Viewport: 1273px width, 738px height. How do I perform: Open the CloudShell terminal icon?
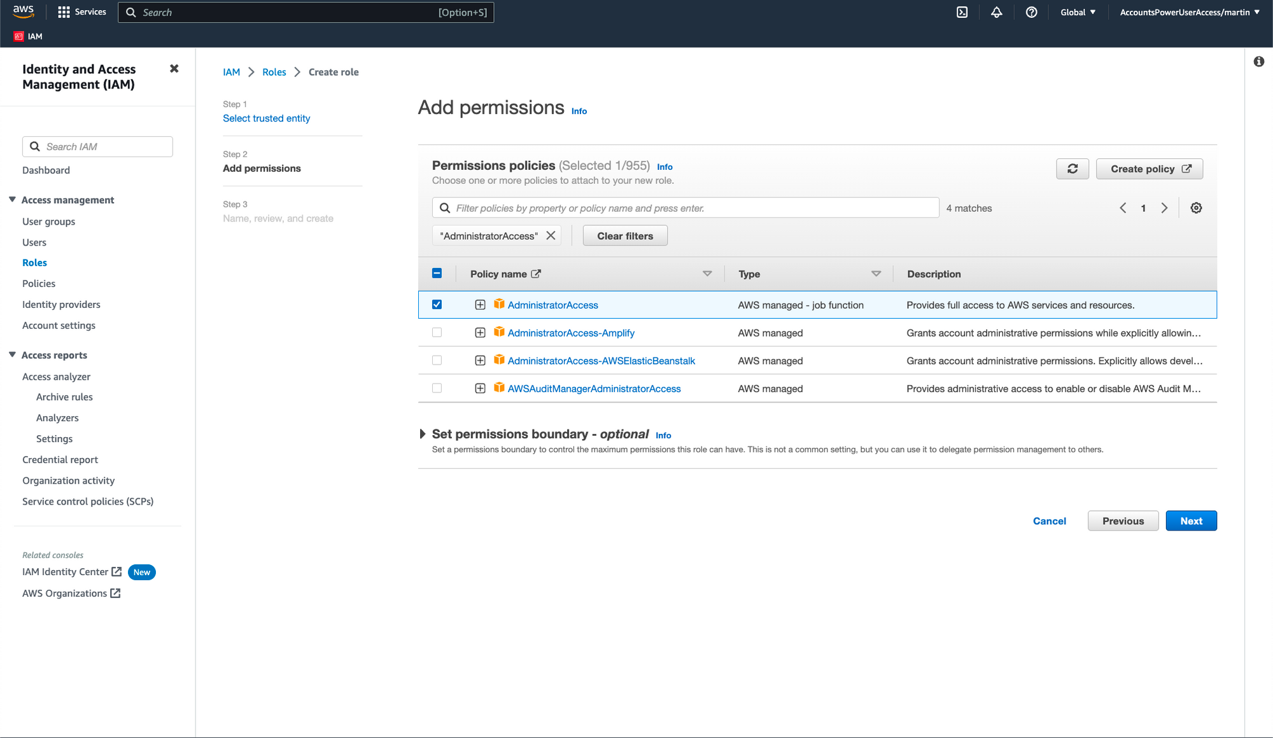(962, 11)
